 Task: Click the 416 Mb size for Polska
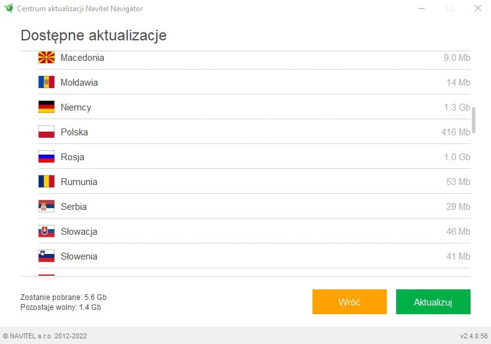pyautogui.click(x=456, y=132)
